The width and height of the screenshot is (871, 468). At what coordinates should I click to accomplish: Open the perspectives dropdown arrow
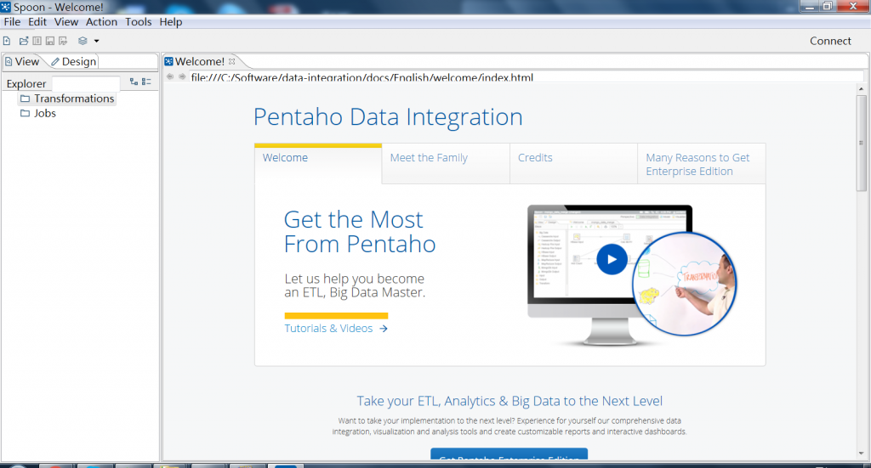coord(97,41)
